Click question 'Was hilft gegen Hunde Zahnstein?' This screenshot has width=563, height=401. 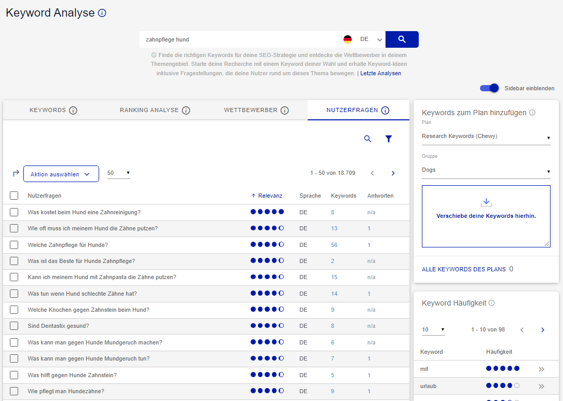[72, 375]
